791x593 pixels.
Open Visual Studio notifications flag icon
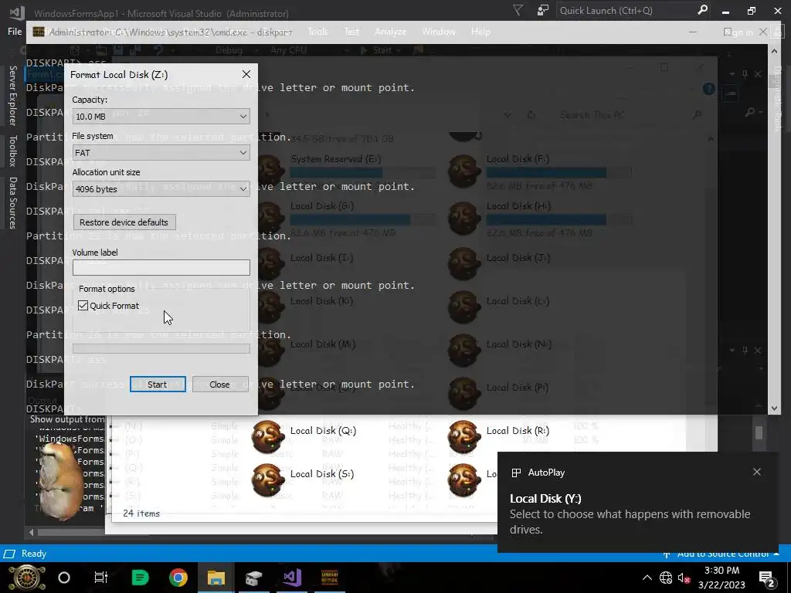pos(518,10)
